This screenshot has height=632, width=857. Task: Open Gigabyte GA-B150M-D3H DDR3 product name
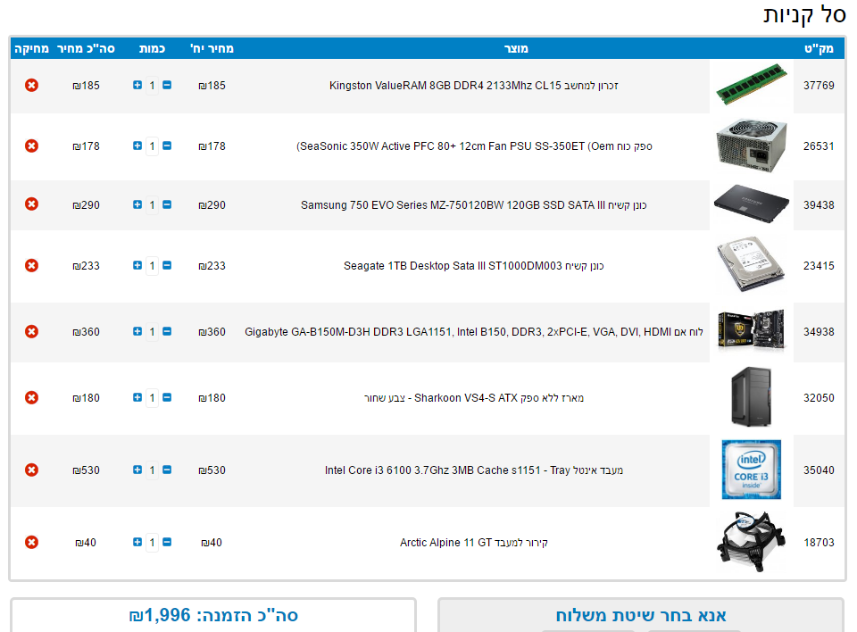pyautogui.click(x=473, y=332)
